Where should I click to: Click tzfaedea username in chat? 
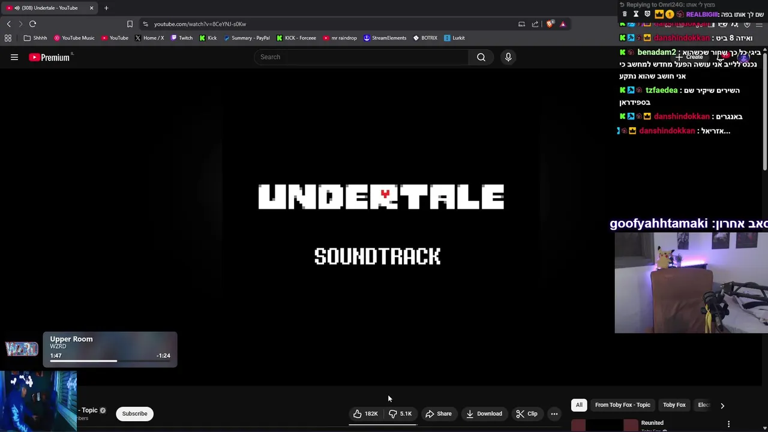[661, 90]
